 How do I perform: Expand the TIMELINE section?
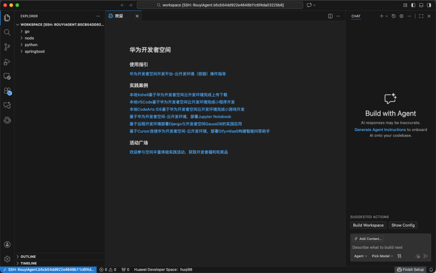coord(60,263)
